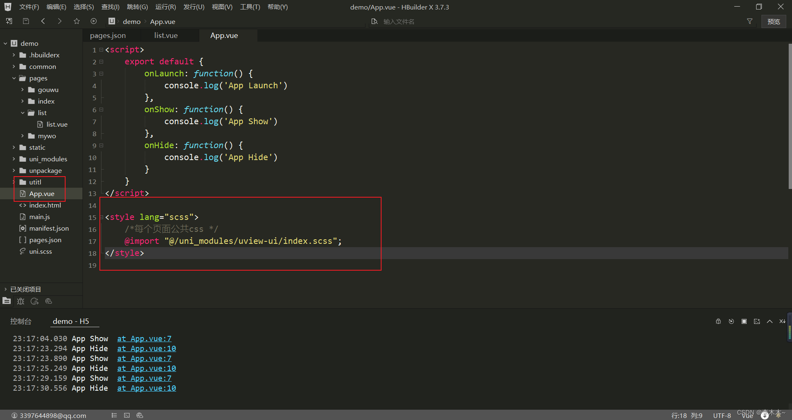The height and width of the screenshot is (420, 792).
Task: Collapse the demo project root
Action: coord(5,43)
